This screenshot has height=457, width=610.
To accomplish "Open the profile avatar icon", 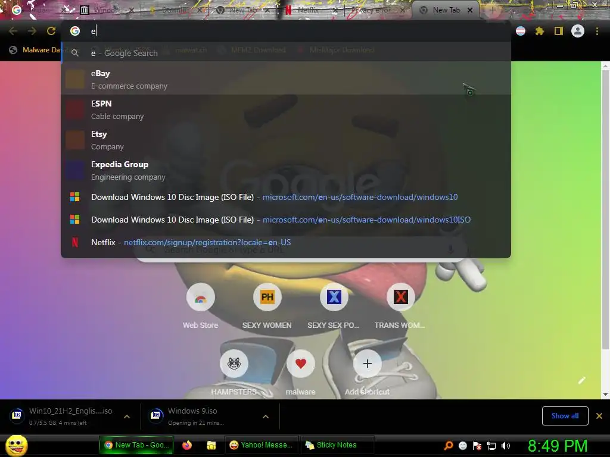I will (x=578, y=31).
